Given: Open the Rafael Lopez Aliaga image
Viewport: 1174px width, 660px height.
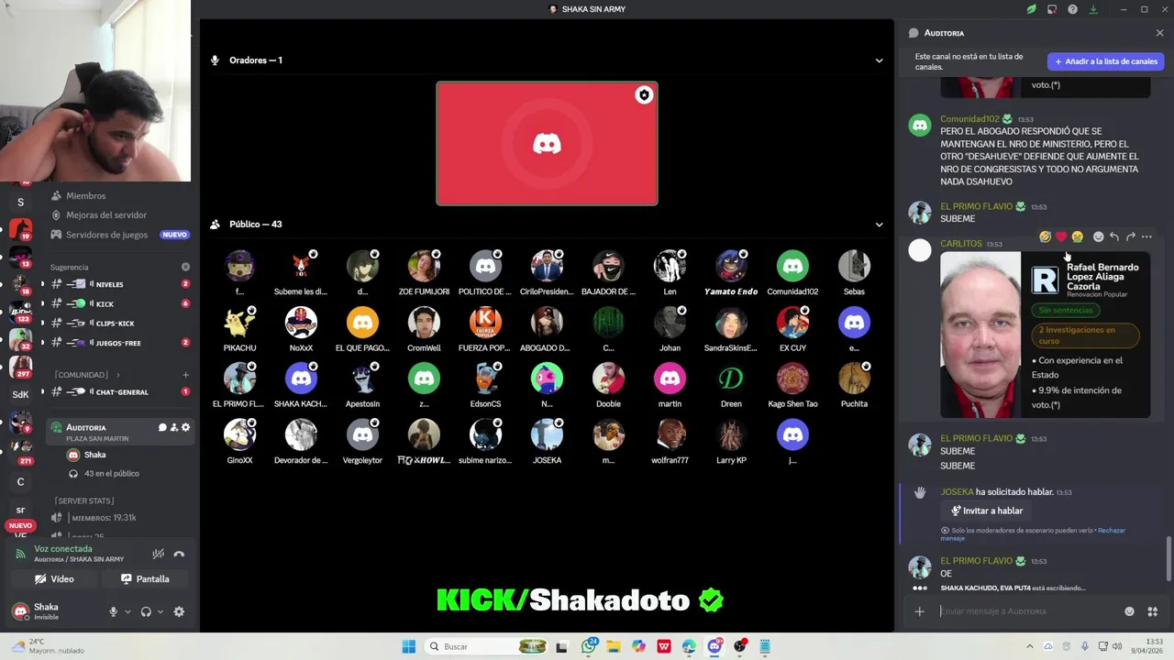Looking at the screenshot, I should 1045,335.
